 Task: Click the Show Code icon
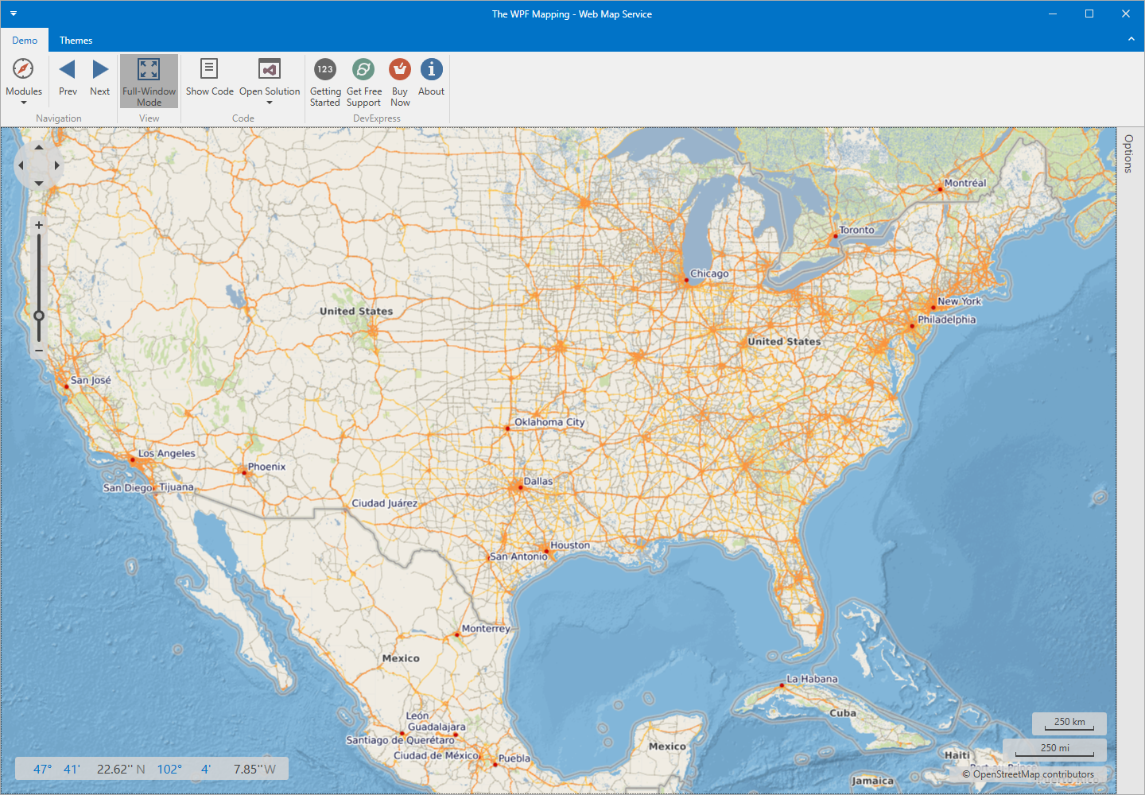pos(209,68)
